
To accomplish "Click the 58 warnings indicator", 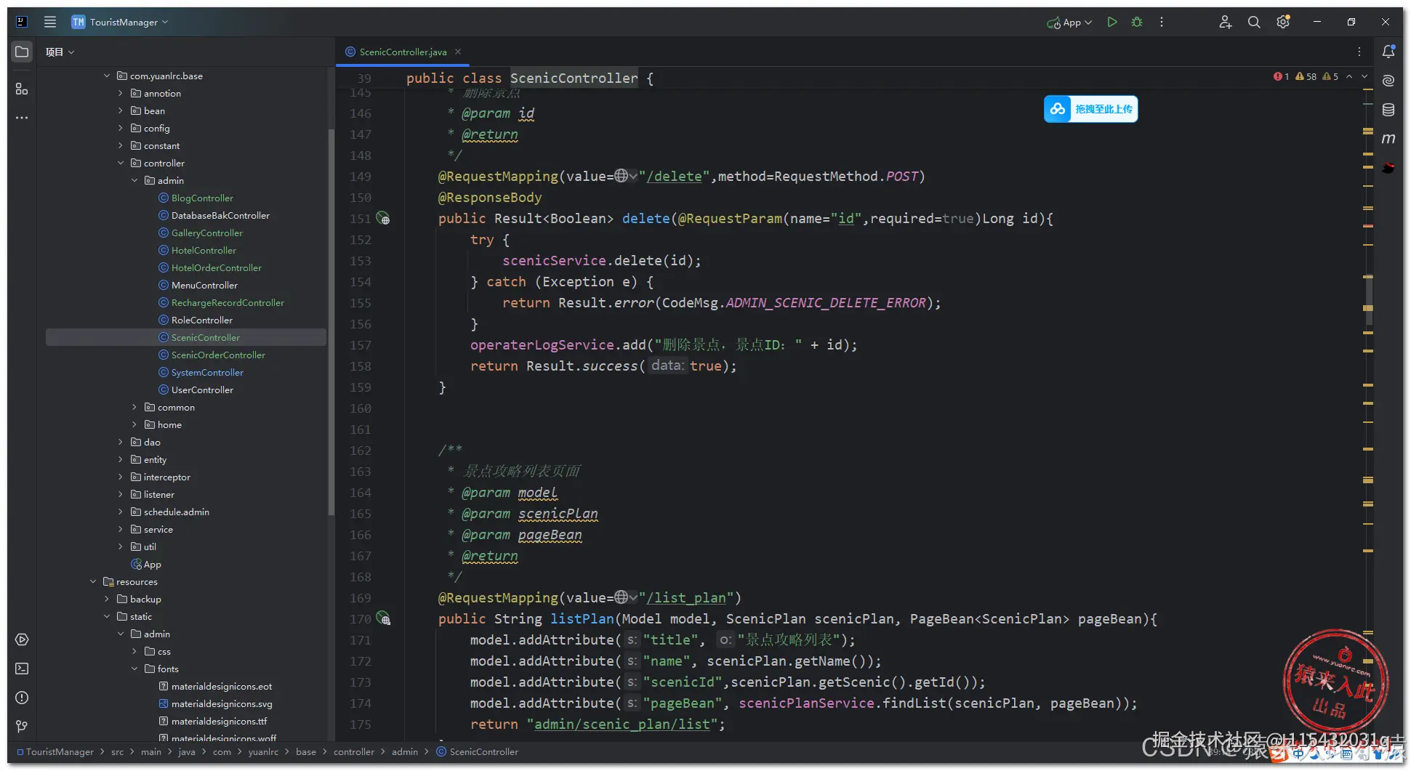I will pyautogui.click(x=1306, y=76).
